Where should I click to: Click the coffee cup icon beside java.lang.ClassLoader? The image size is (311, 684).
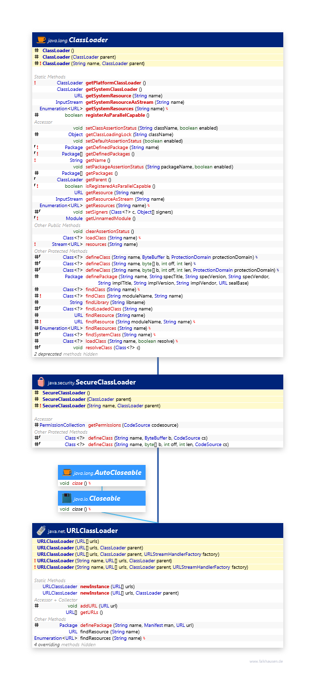pos(41,40)
